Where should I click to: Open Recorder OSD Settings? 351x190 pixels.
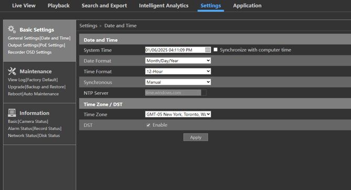[x=29, y=52]
